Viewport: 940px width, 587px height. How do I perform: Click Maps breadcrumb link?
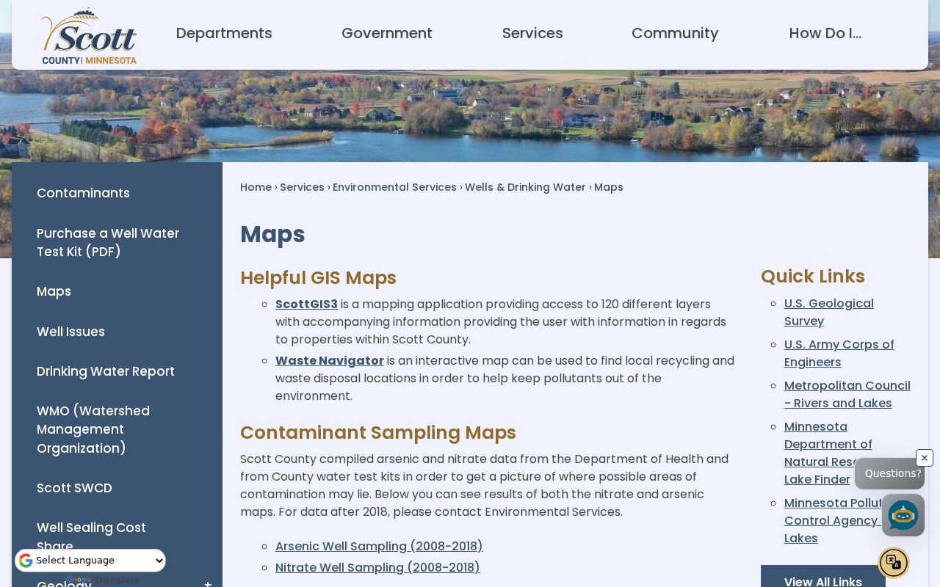click(x=609, y=187)
